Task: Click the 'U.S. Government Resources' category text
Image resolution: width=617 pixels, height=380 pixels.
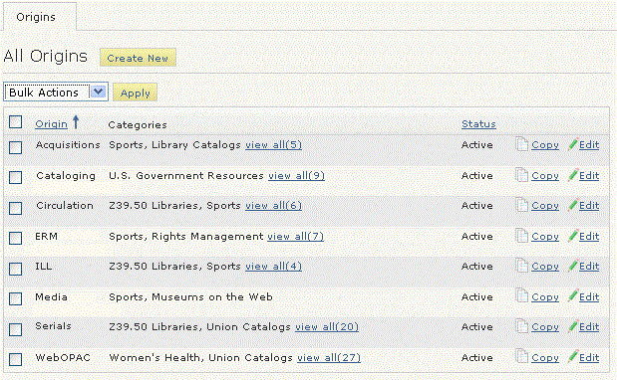Action: point(186,175)
